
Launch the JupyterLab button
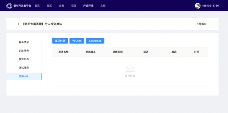(95, 41)
